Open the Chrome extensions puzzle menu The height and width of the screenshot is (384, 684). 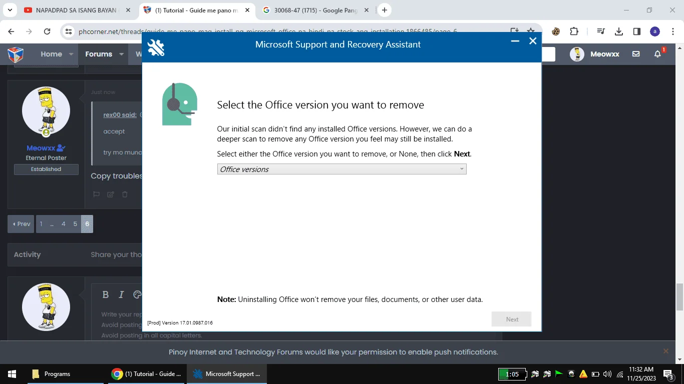pyautogui.click(x=574, y=31)
